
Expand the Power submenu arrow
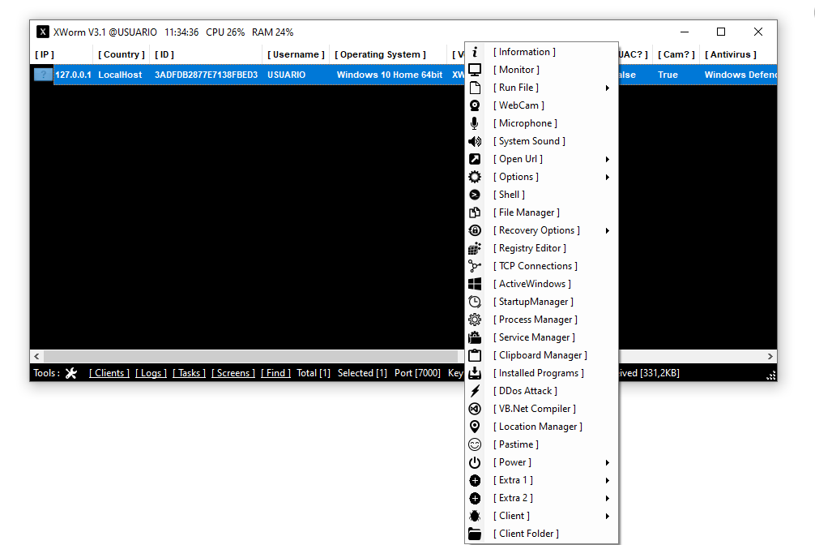607,463
